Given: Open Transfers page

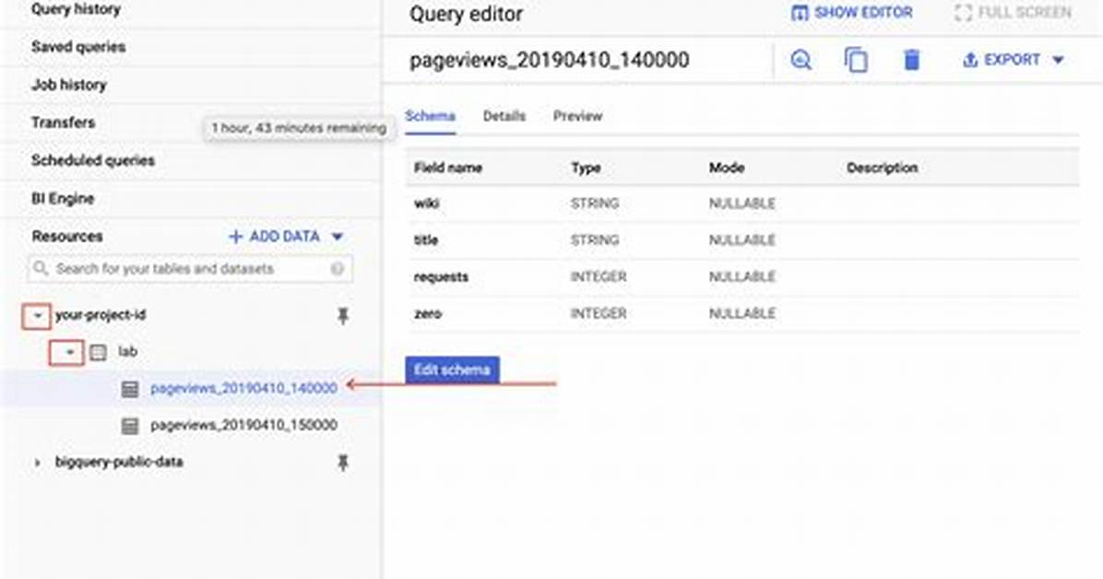Looking at the screenshot, I should pyautogui.click(x=63, y=123).
